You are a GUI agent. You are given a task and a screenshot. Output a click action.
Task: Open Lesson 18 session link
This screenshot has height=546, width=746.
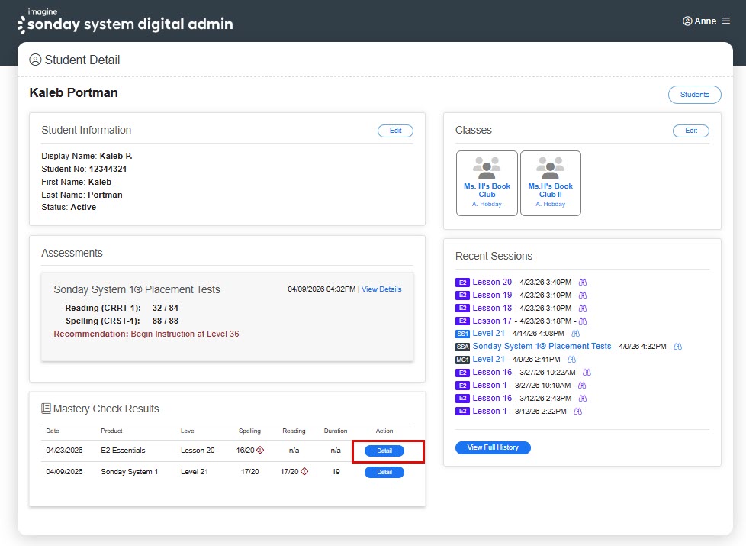492,308
